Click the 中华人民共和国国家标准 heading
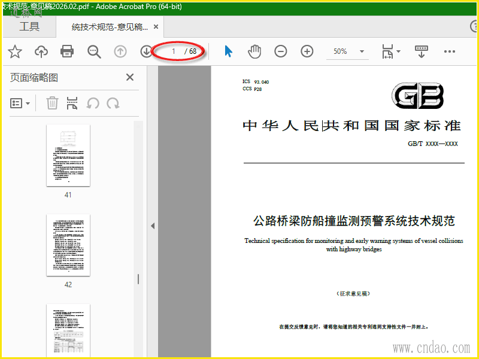Image resolution: width=479 pixels, height=359 pixels. 351,126
